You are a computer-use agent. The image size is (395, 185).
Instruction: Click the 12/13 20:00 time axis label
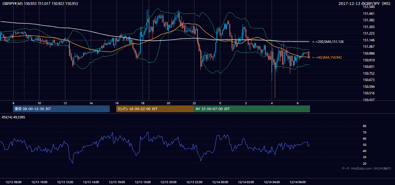[168, 182]
